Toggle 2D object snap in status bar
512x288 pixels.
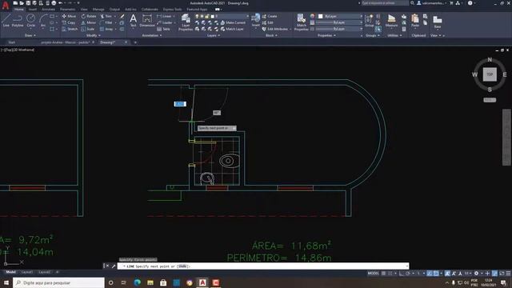(436, 274)
